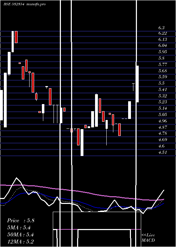This screenshot has width=176, height=247.
Task: Select the 5.32 price axis label
Action: coord(163,96)
